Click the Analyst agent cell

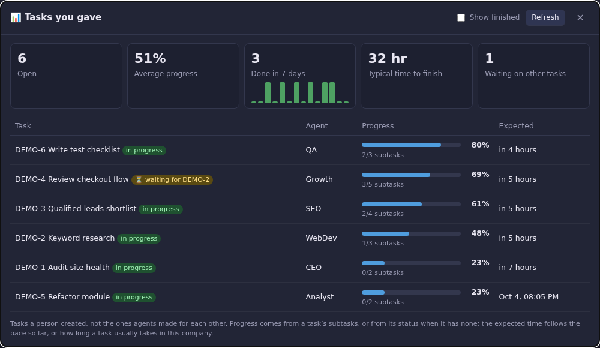320,297
